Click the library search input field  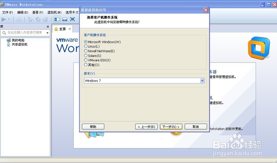(25, 33)
